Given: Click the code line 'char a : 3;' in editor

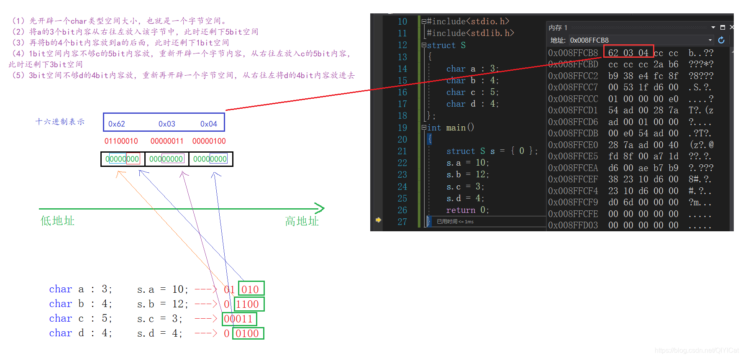Looking at the screenshot, I should pos(472,69).
